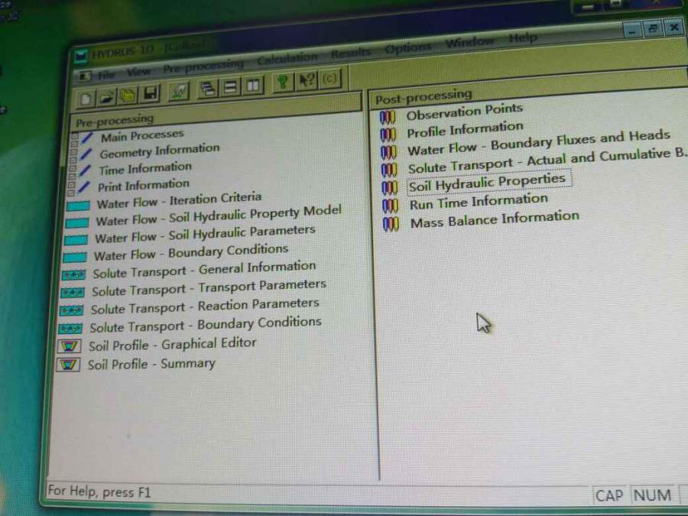
Task: Select Print Information in Pre-processing list
Action: coord(144,186)
